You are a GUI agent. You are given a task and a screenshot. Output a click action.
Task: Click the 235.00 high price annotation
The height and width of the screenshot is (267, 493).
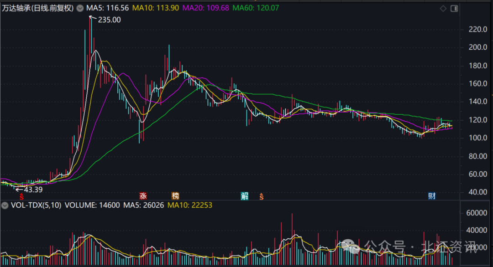tap(109, 20)
